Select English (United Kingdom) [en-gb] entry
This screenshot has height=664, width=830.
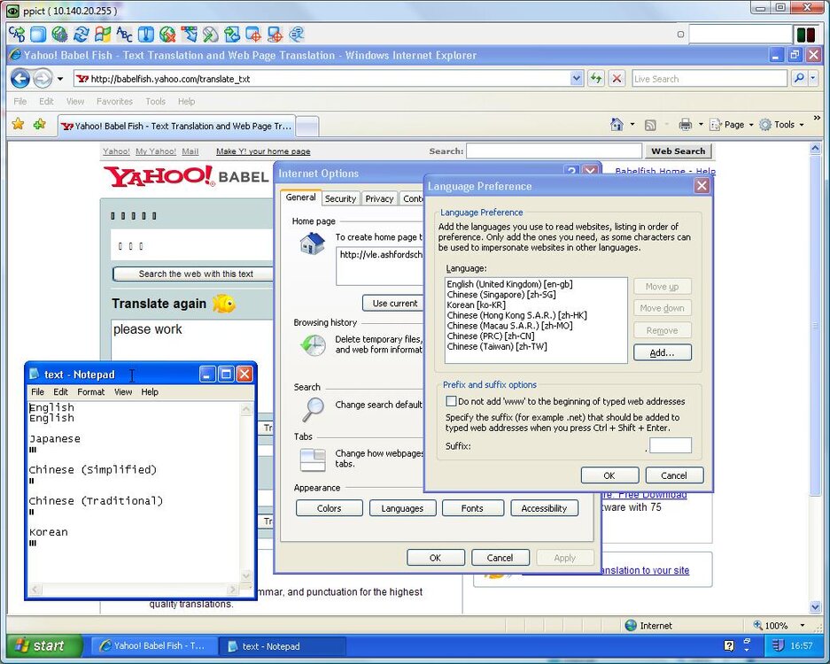pos(509,284)
